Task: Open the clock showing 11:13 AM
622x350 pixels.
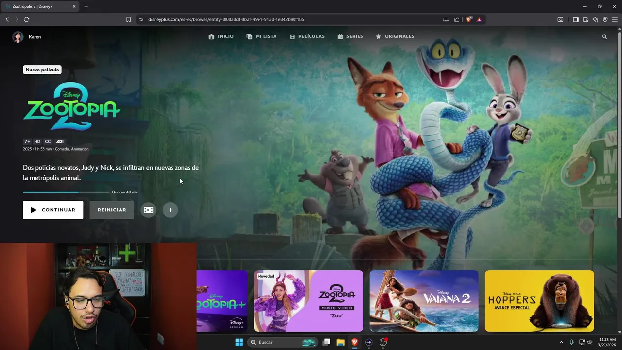Action: click(x=607, y=342)
